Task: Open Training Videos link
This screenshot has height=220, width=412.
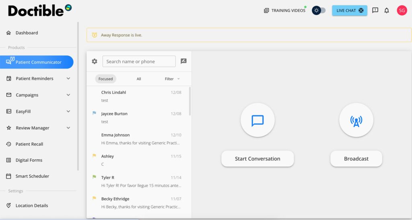Action: pos(288,10)
